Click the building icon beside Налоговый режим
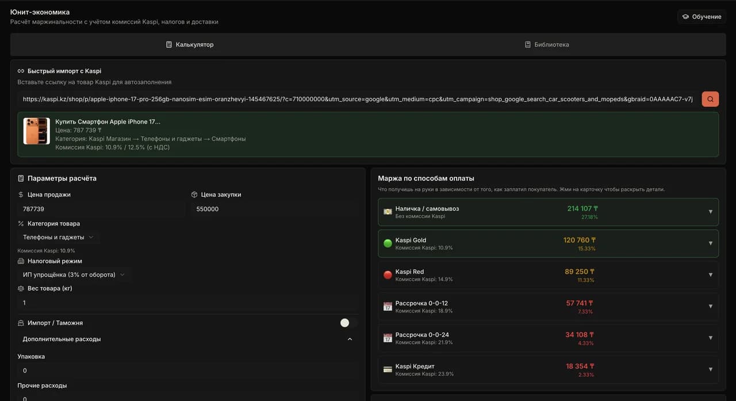Image resolution: width=736 pixels, height=401 pixels. (x=21, y=261)
